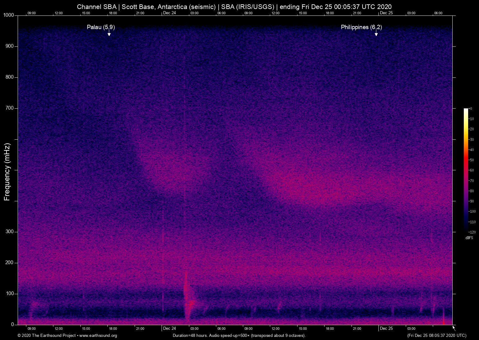Select the Dec 24 date marker on top axis
The width and height of the screenshot is (479, 340).
click(x=169, y=13)
